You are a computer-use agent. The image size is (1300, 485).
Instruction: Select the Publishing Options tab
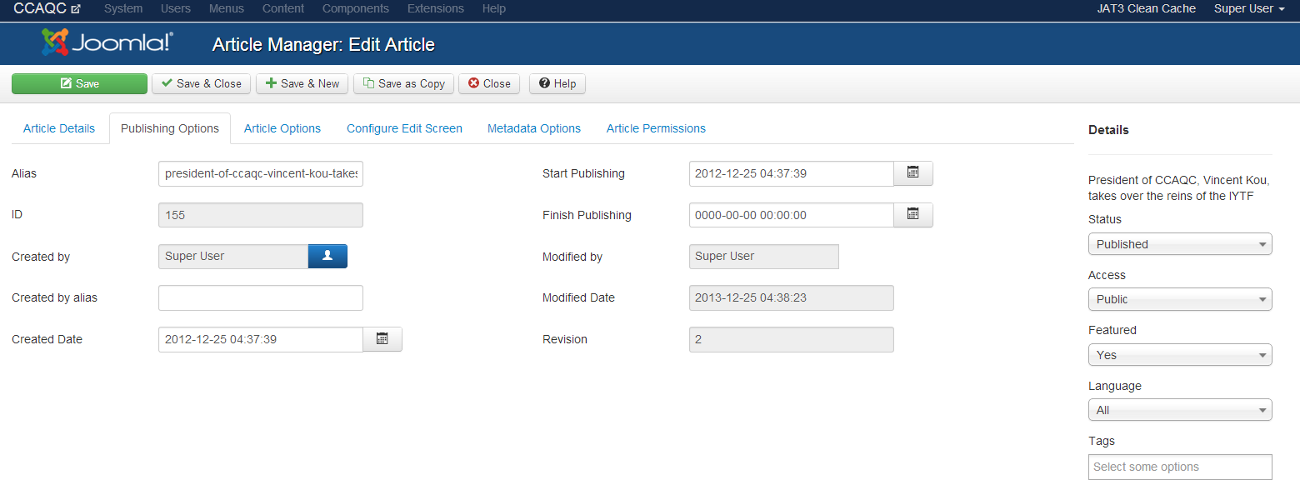coord(170,128)
